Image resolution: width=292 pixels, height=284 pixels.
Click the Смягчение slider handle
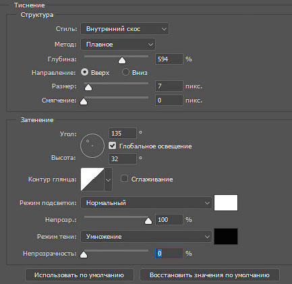point(84,101)
